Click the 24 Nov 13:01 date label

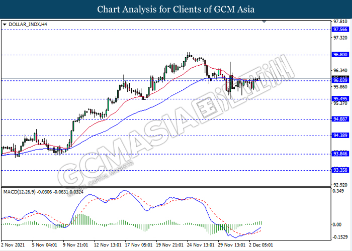(201, 245)
